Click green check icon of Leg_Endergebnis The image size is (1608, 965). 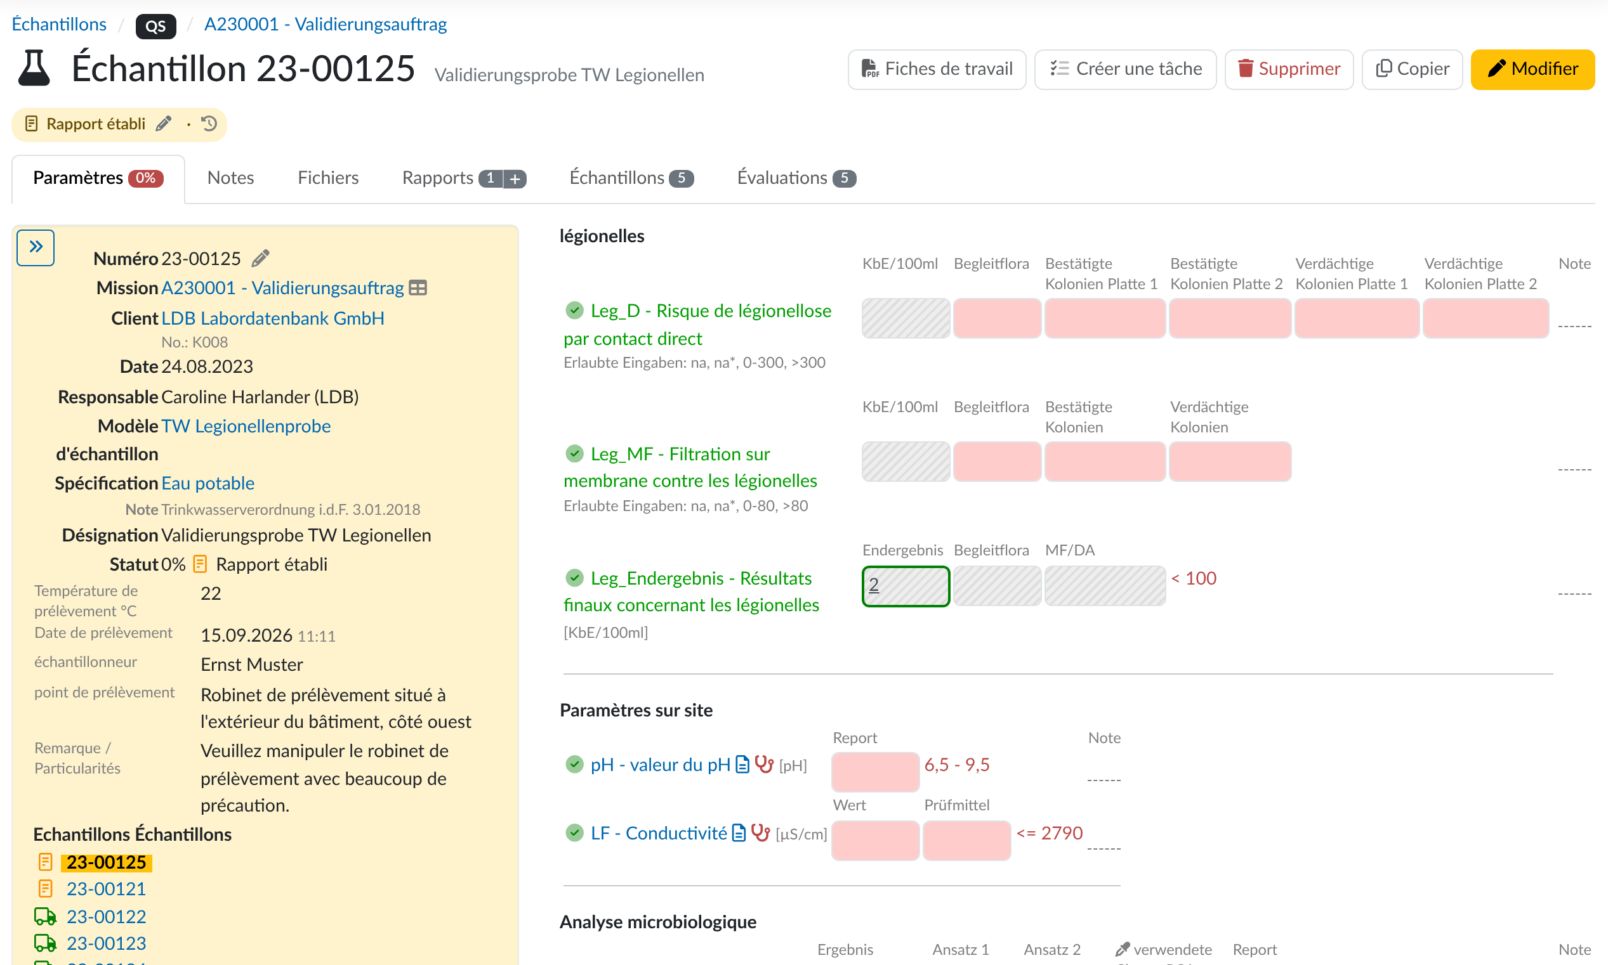pyautogui.click(x=575, y=578)
